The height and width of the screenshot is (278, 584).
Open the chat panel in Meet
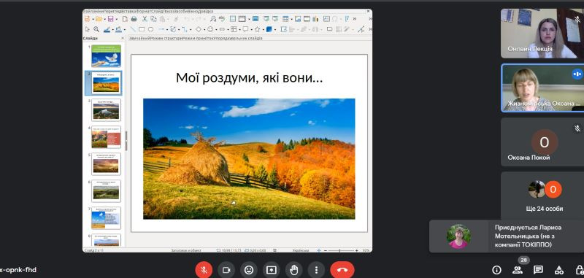537,270
